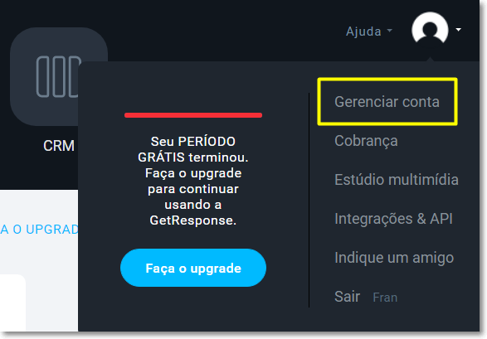Open the CRM pipeline columns icon
The image size is (487, 339).
[57, 76]
